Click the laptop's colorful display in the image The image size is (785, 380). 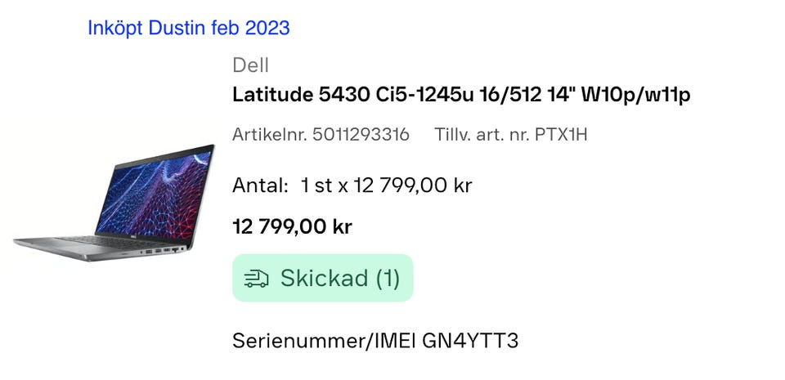click(154, 196)
